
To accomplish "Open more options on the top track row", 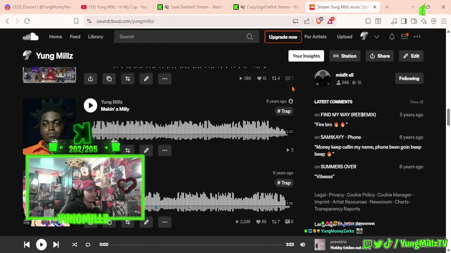I will (165, 79).
